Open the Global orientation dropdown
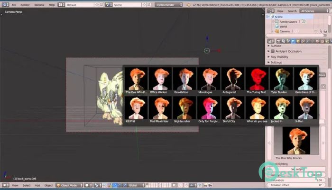The width and height of the screenshot is (332, 190). click(136, 185)
